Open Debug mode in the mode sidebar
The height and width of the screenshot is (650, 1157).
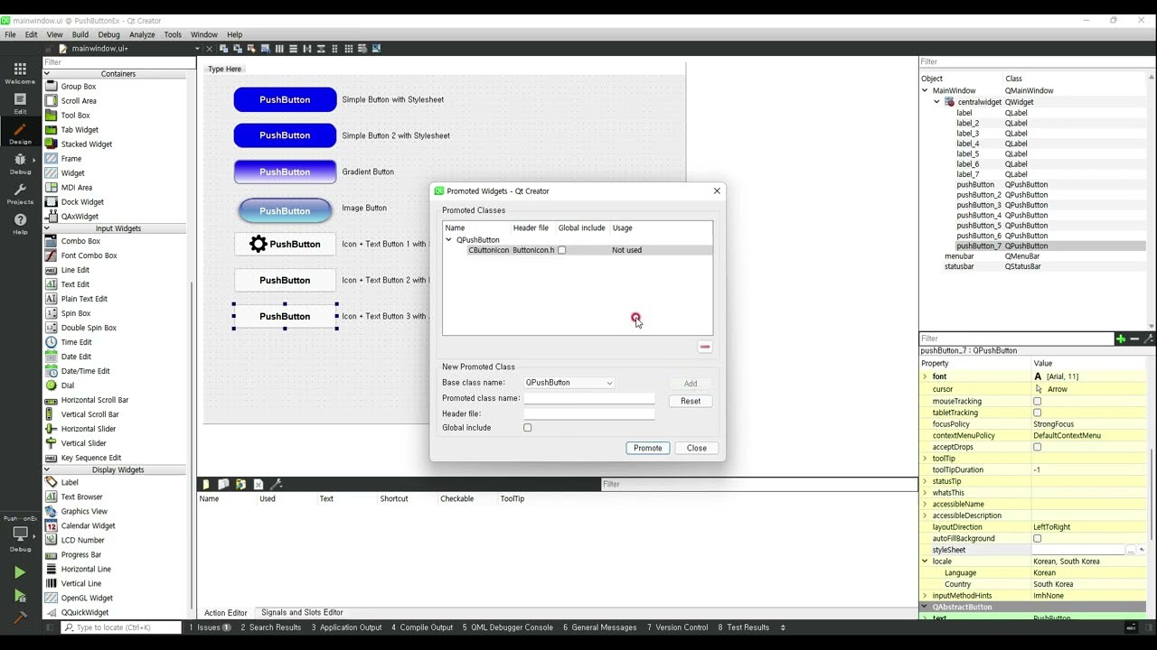tap(20, 163)
